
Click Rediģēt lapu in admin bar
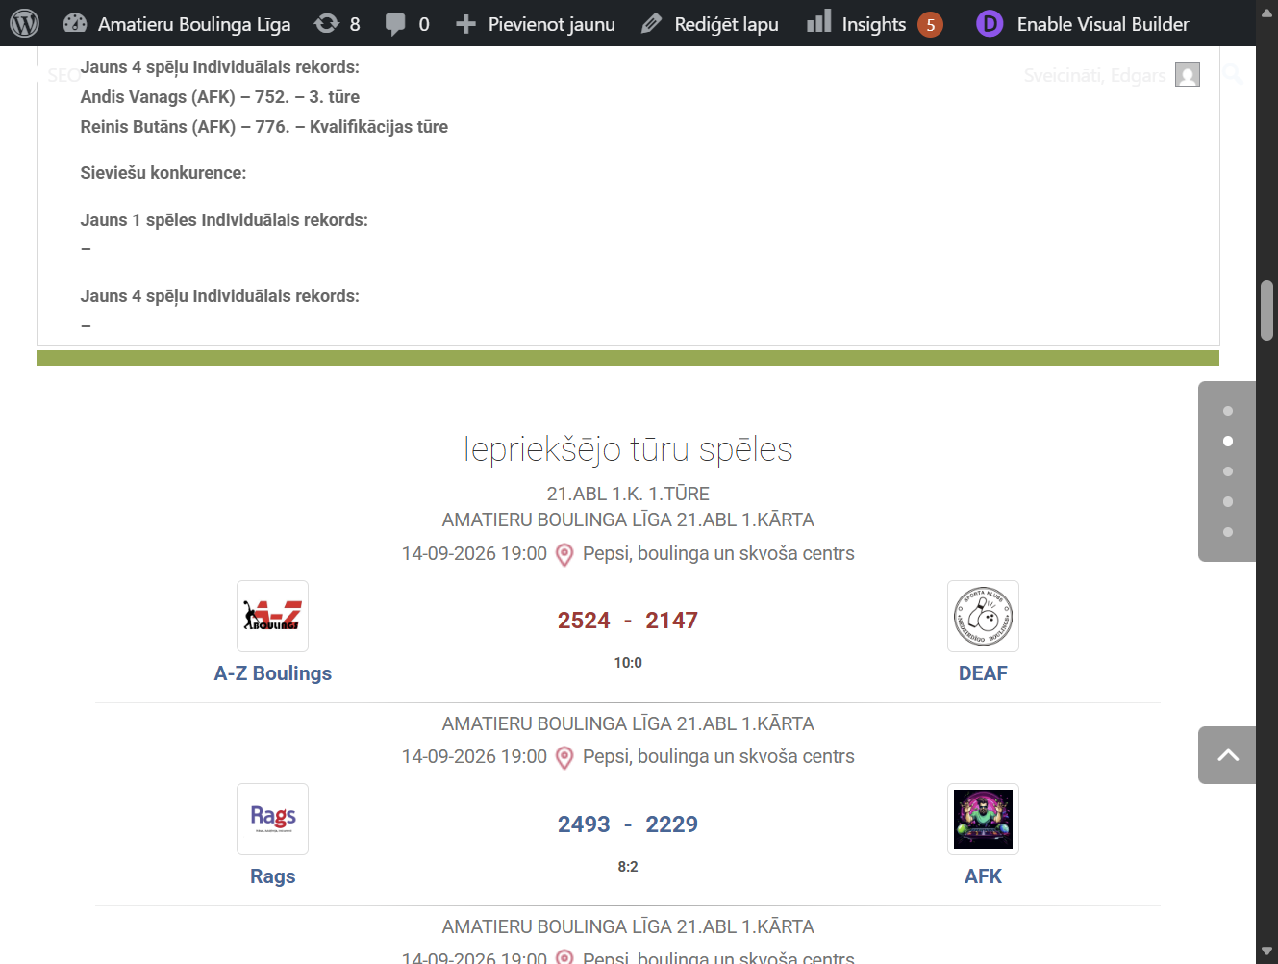tap(710, 23)
